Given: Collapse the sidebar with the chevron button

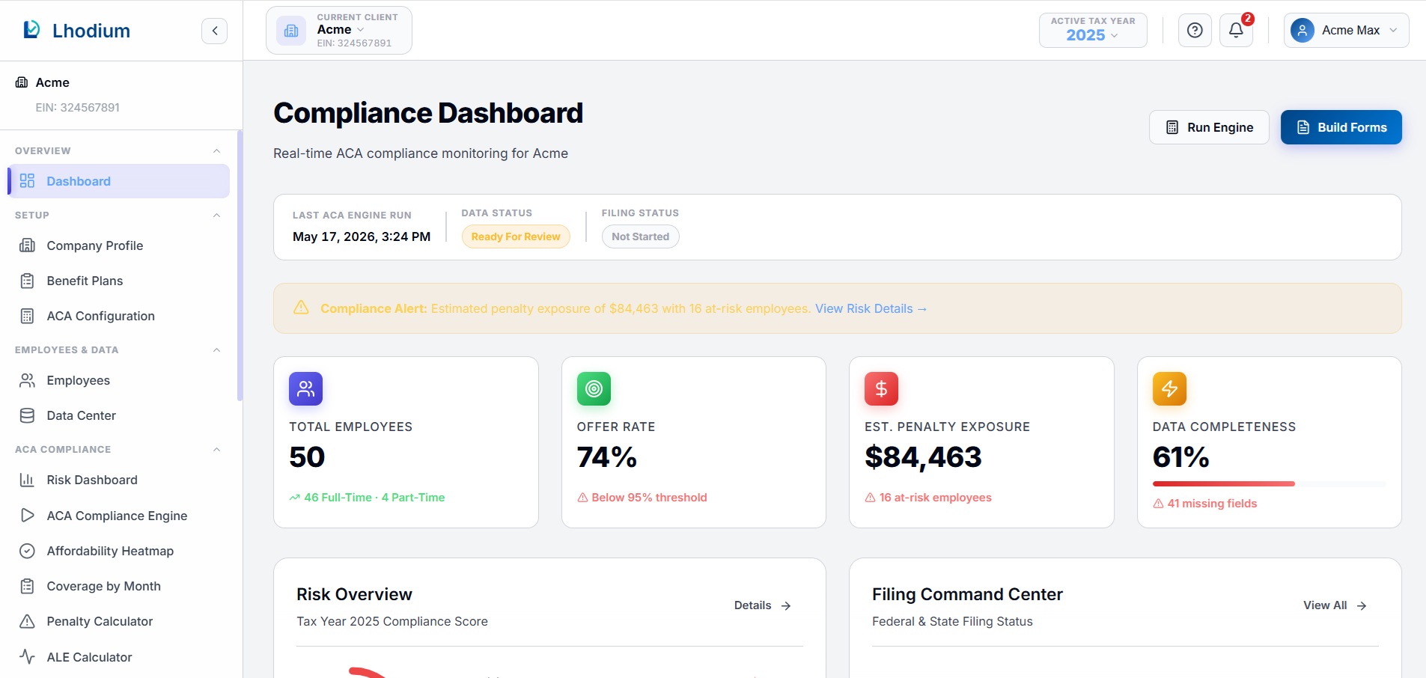Looking at the screenshot, I should (214, 31).
